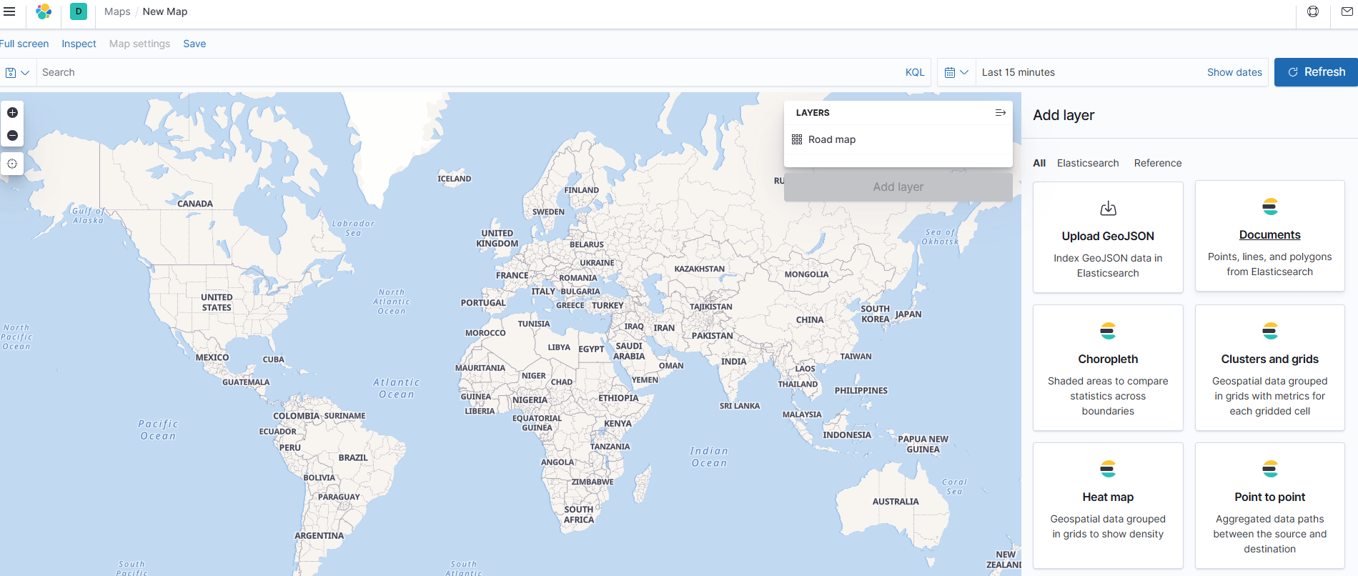Image resolution: width=1358 pixels, height=576 pixels.
Task: Toggle the Road map layer
Action: tap(831, 139)
